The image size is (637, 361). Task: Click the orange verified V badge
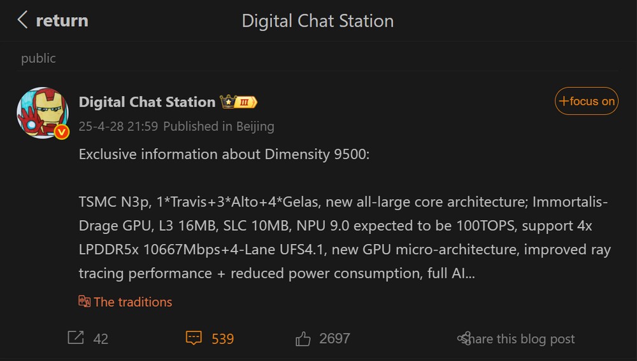[x=62, y=132]
